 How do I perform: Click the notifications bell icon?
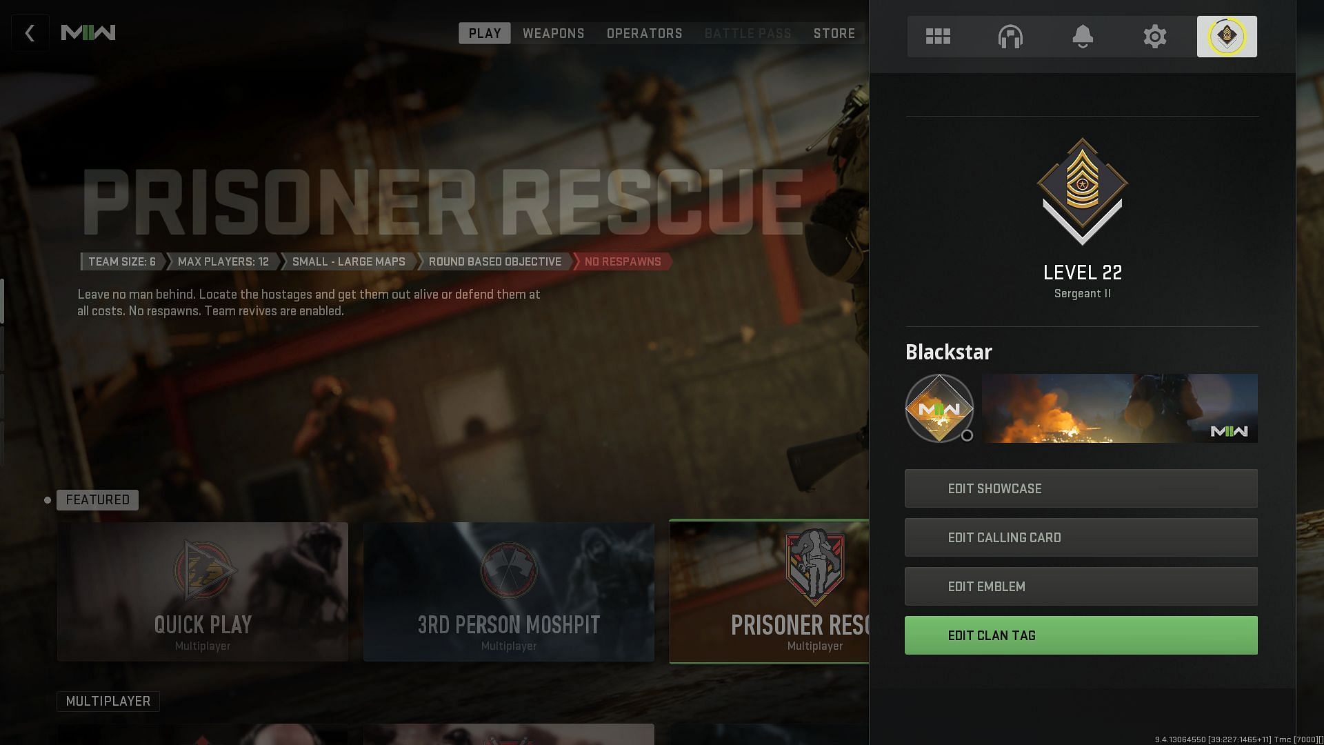pyautogui.click(x=1082, y=37)
